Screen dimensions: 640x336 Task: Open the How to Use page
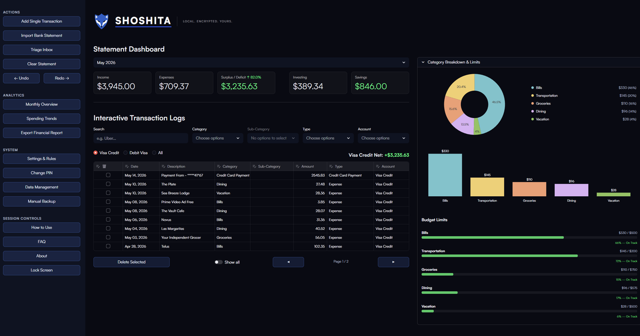coord(42,228)
